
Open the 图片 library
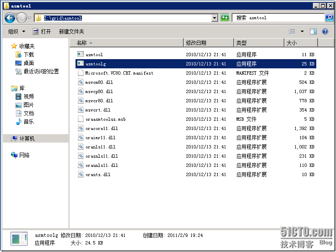25,105
